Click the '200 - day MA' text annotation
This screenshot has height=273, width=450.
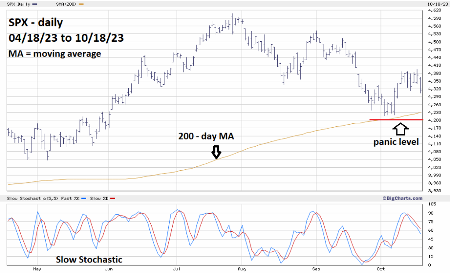[x=206, y=136]
